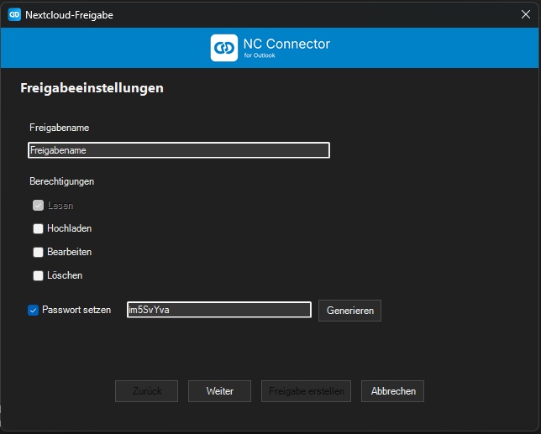Click the Freigabeeinstellungen heading

[x=92, y=88]
